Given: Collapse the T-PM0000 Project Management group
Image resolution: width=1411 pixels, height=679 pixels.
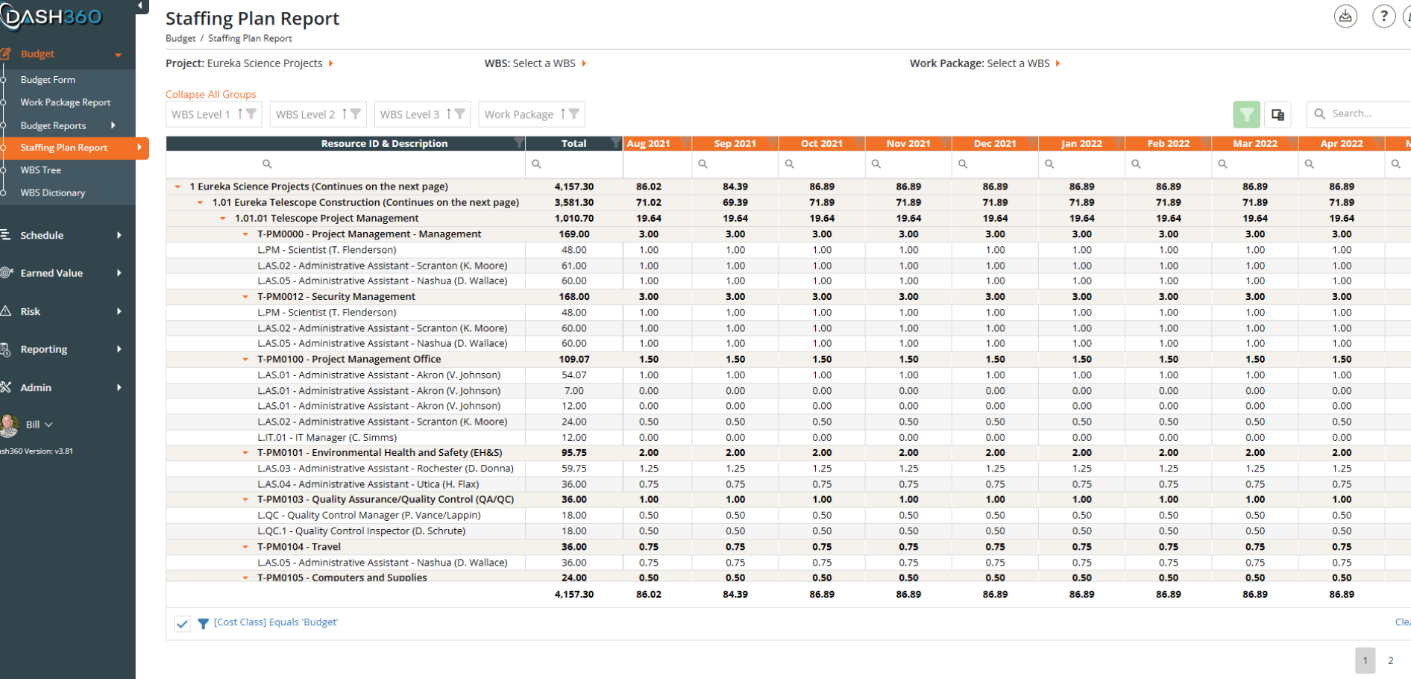Looking at the screenshot, I should [x=245, y=234].
